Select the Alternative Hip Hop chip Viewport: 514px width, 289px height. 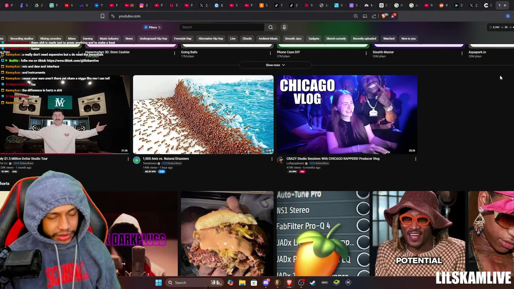(x=210, y=39)
